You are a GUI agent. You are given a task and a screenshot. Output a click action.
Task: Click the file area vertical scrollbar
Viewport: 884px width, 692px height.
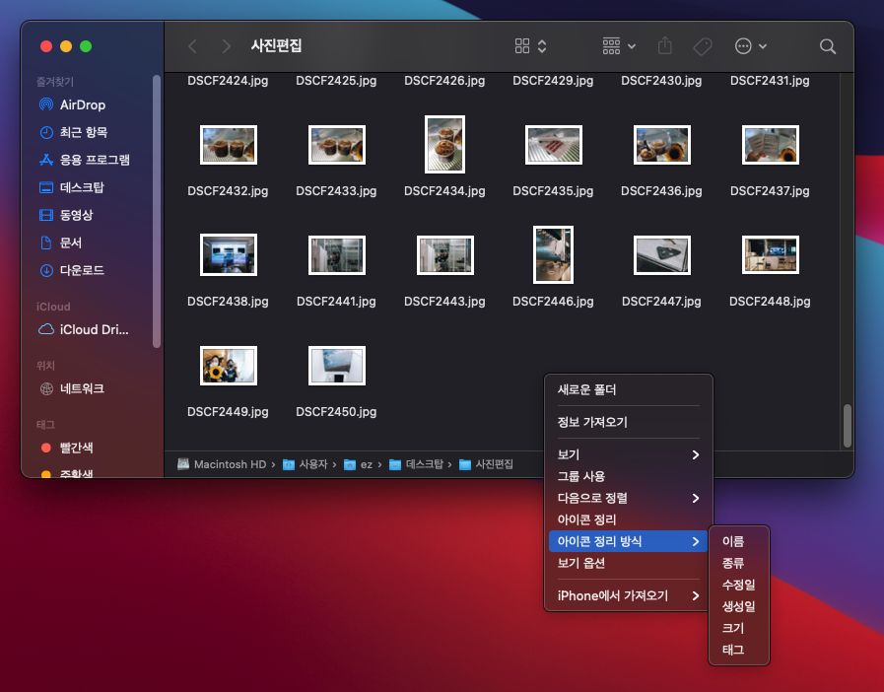[x=847, y=426]
